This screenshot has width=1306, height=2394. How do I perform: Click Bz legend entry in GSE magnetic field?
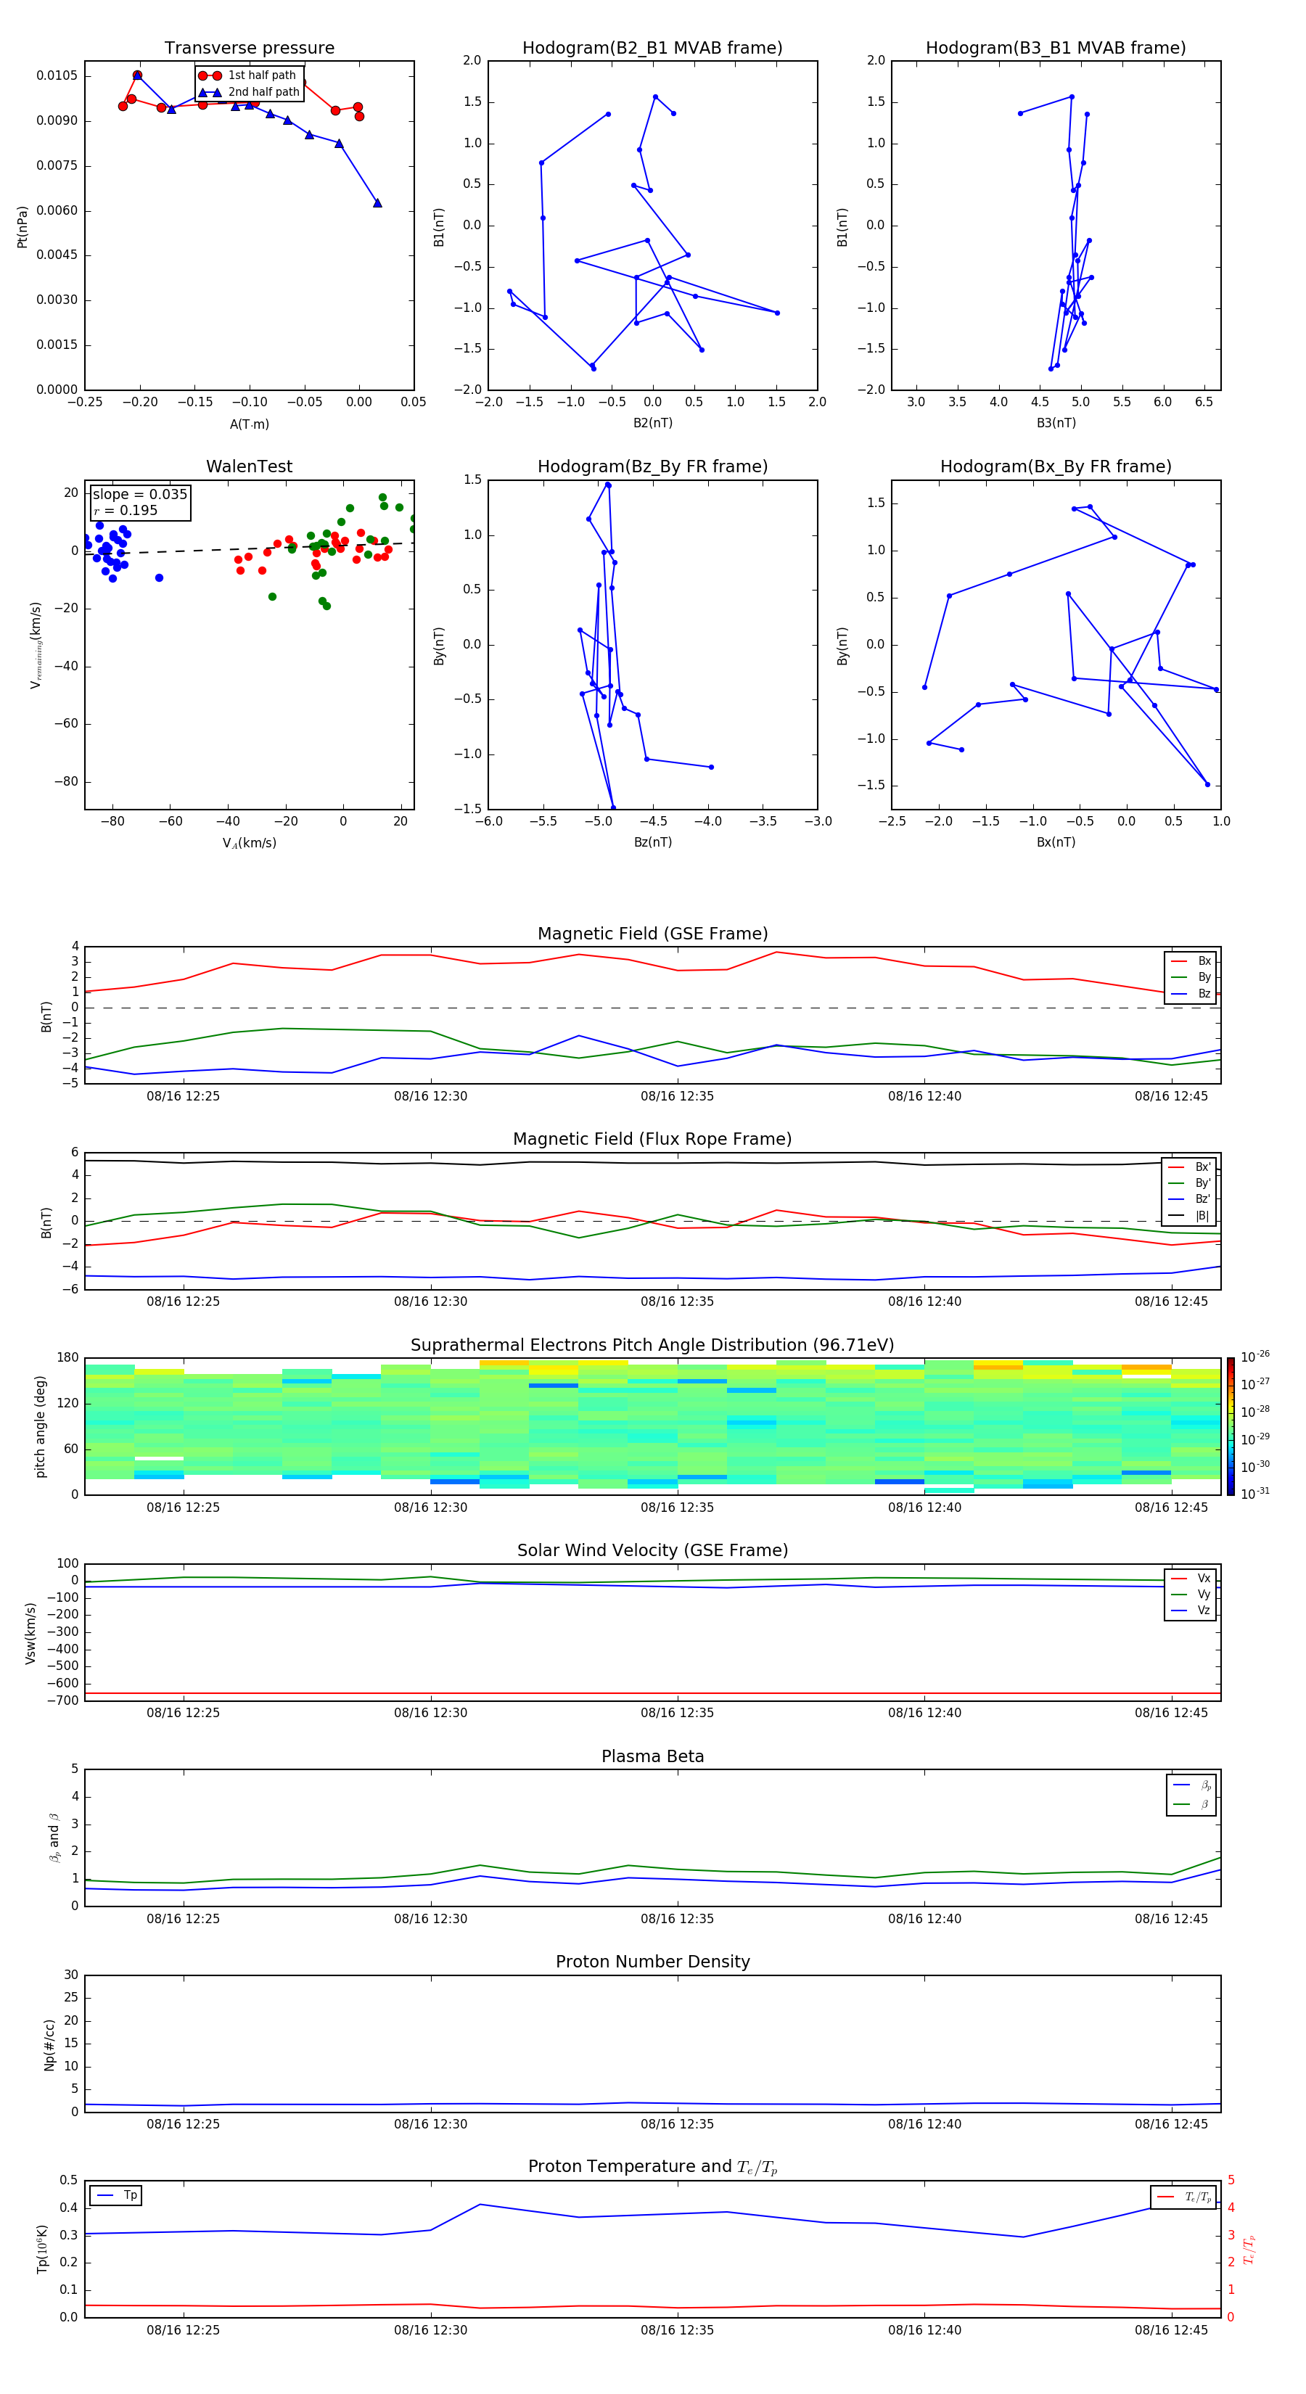1191,993
